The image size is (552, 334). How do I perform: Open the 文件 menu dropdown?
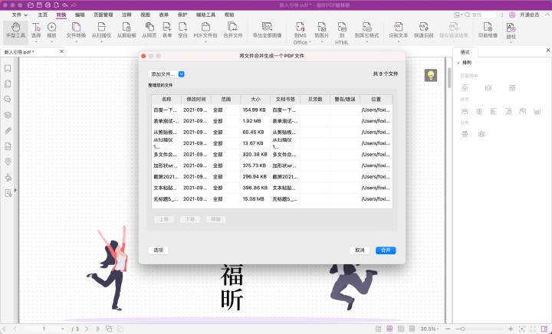click(x=18, y=15)
